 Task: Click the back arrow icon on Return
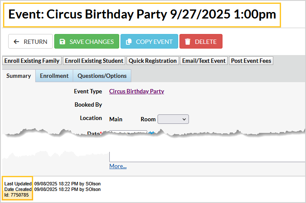17,42
